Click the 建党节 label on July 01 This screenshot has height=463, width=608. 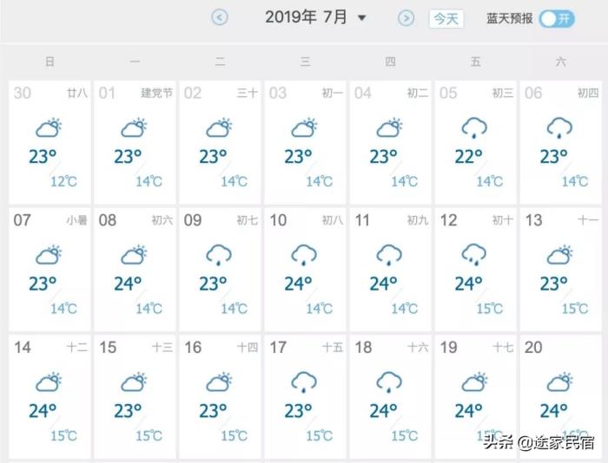(x=156, y=93)
